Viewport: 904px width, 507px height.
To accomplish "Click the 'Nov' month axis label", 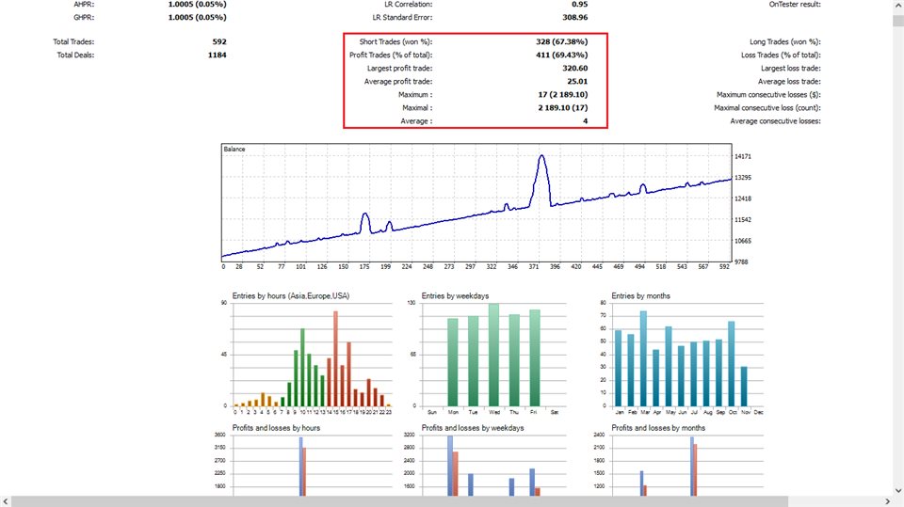I will point(746,412).
